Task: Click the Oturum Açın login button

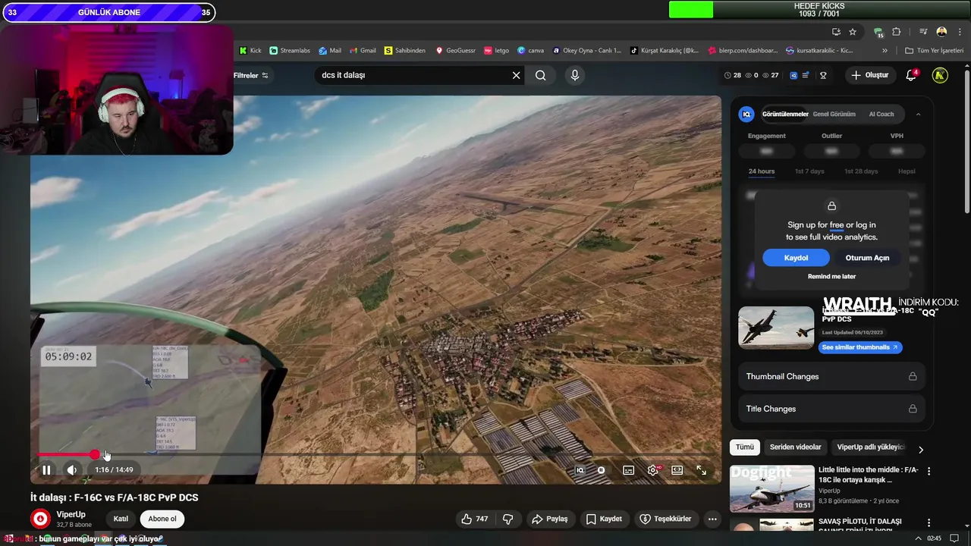Action: pos(867,258)
